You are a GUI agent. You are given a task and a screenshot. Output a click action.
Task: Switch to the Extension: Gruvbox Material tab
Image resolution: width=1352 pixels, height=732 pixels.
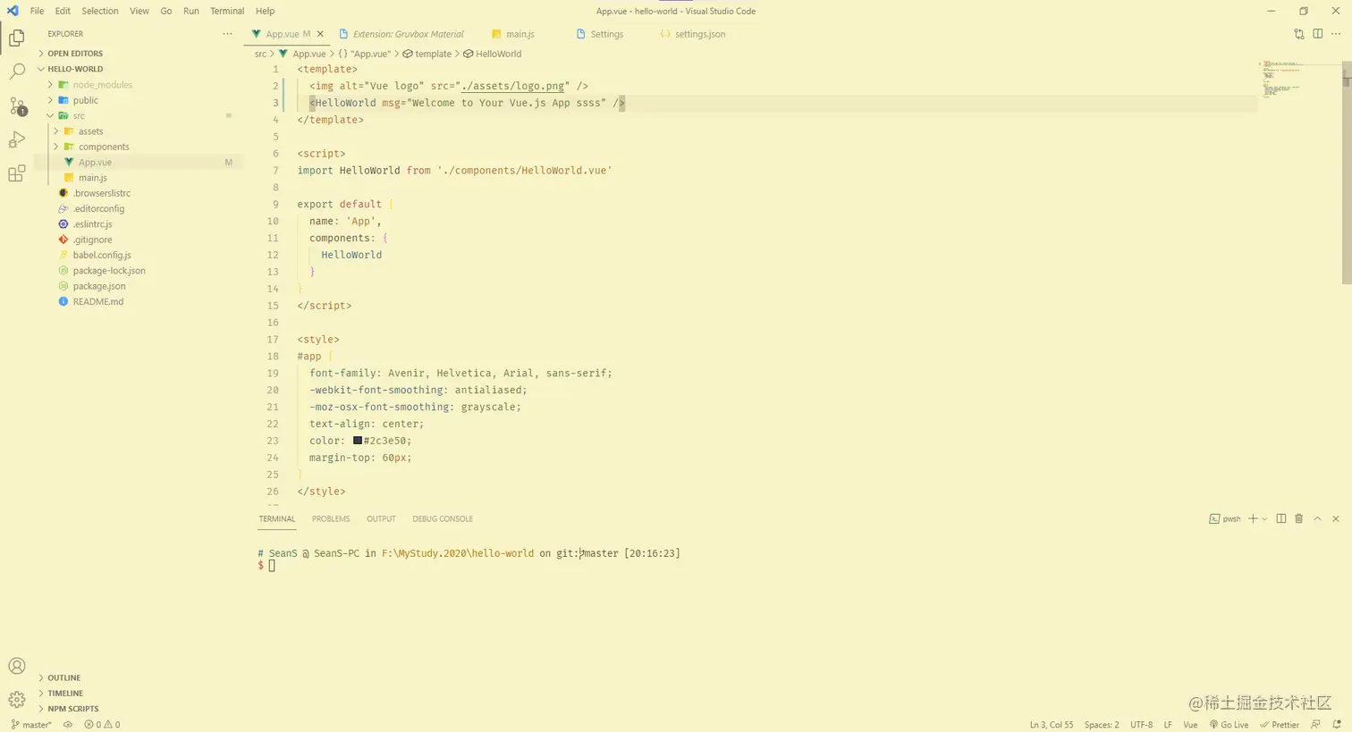click(x=408, y=34)
